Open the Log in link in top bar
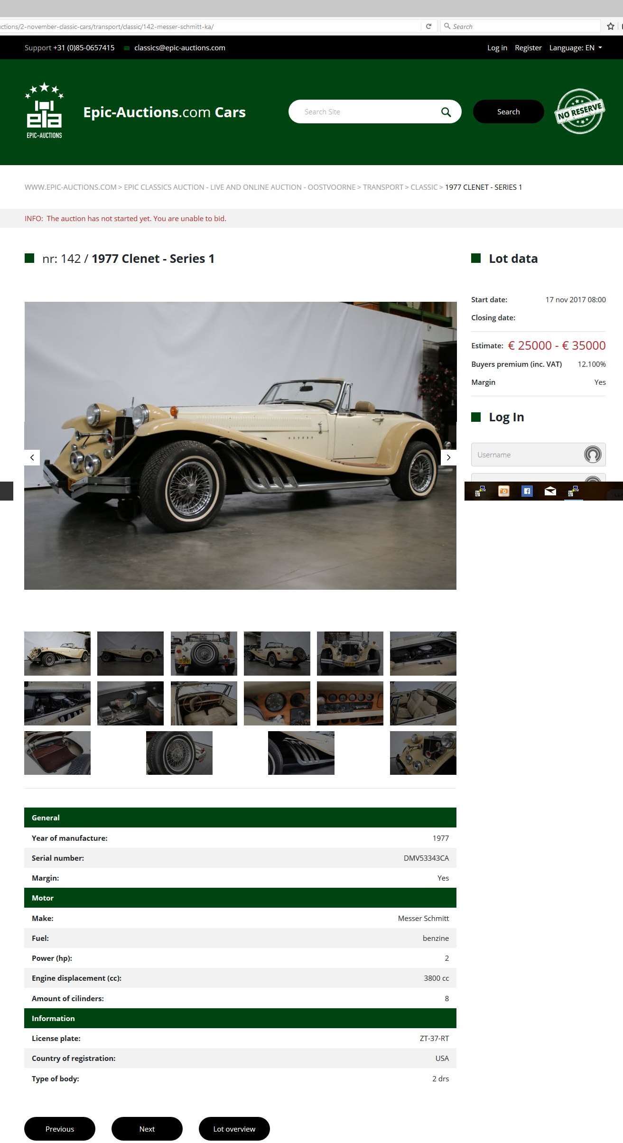623x1143 pixels. coord(497,47)
